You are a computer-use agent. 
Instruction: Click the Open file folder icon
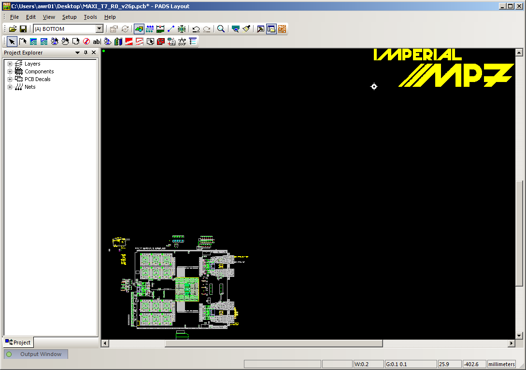pyautogui.click(x=13, y=29)
